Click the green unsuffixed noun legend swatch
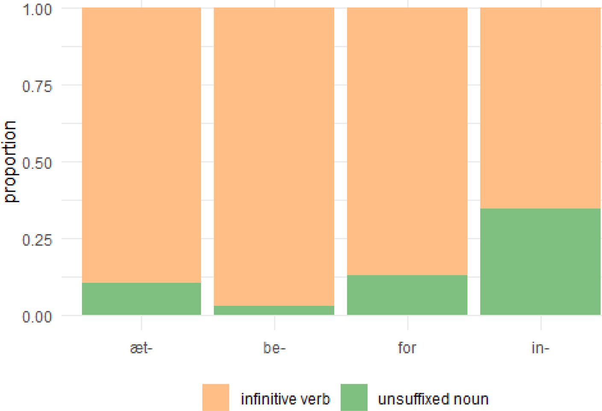This screenshot has width=602, height=411. point(354,397)
